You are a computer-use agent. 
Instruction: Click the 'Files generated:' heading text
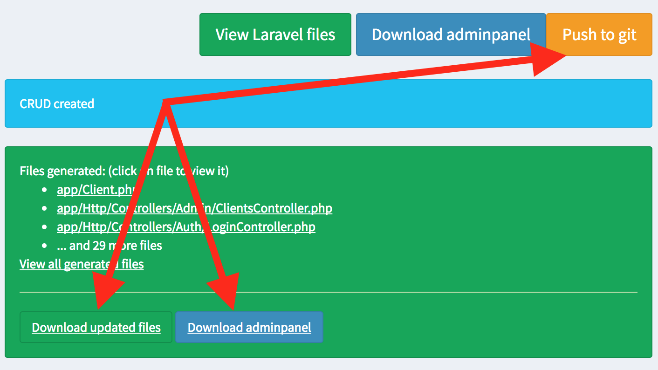point(62,171)
